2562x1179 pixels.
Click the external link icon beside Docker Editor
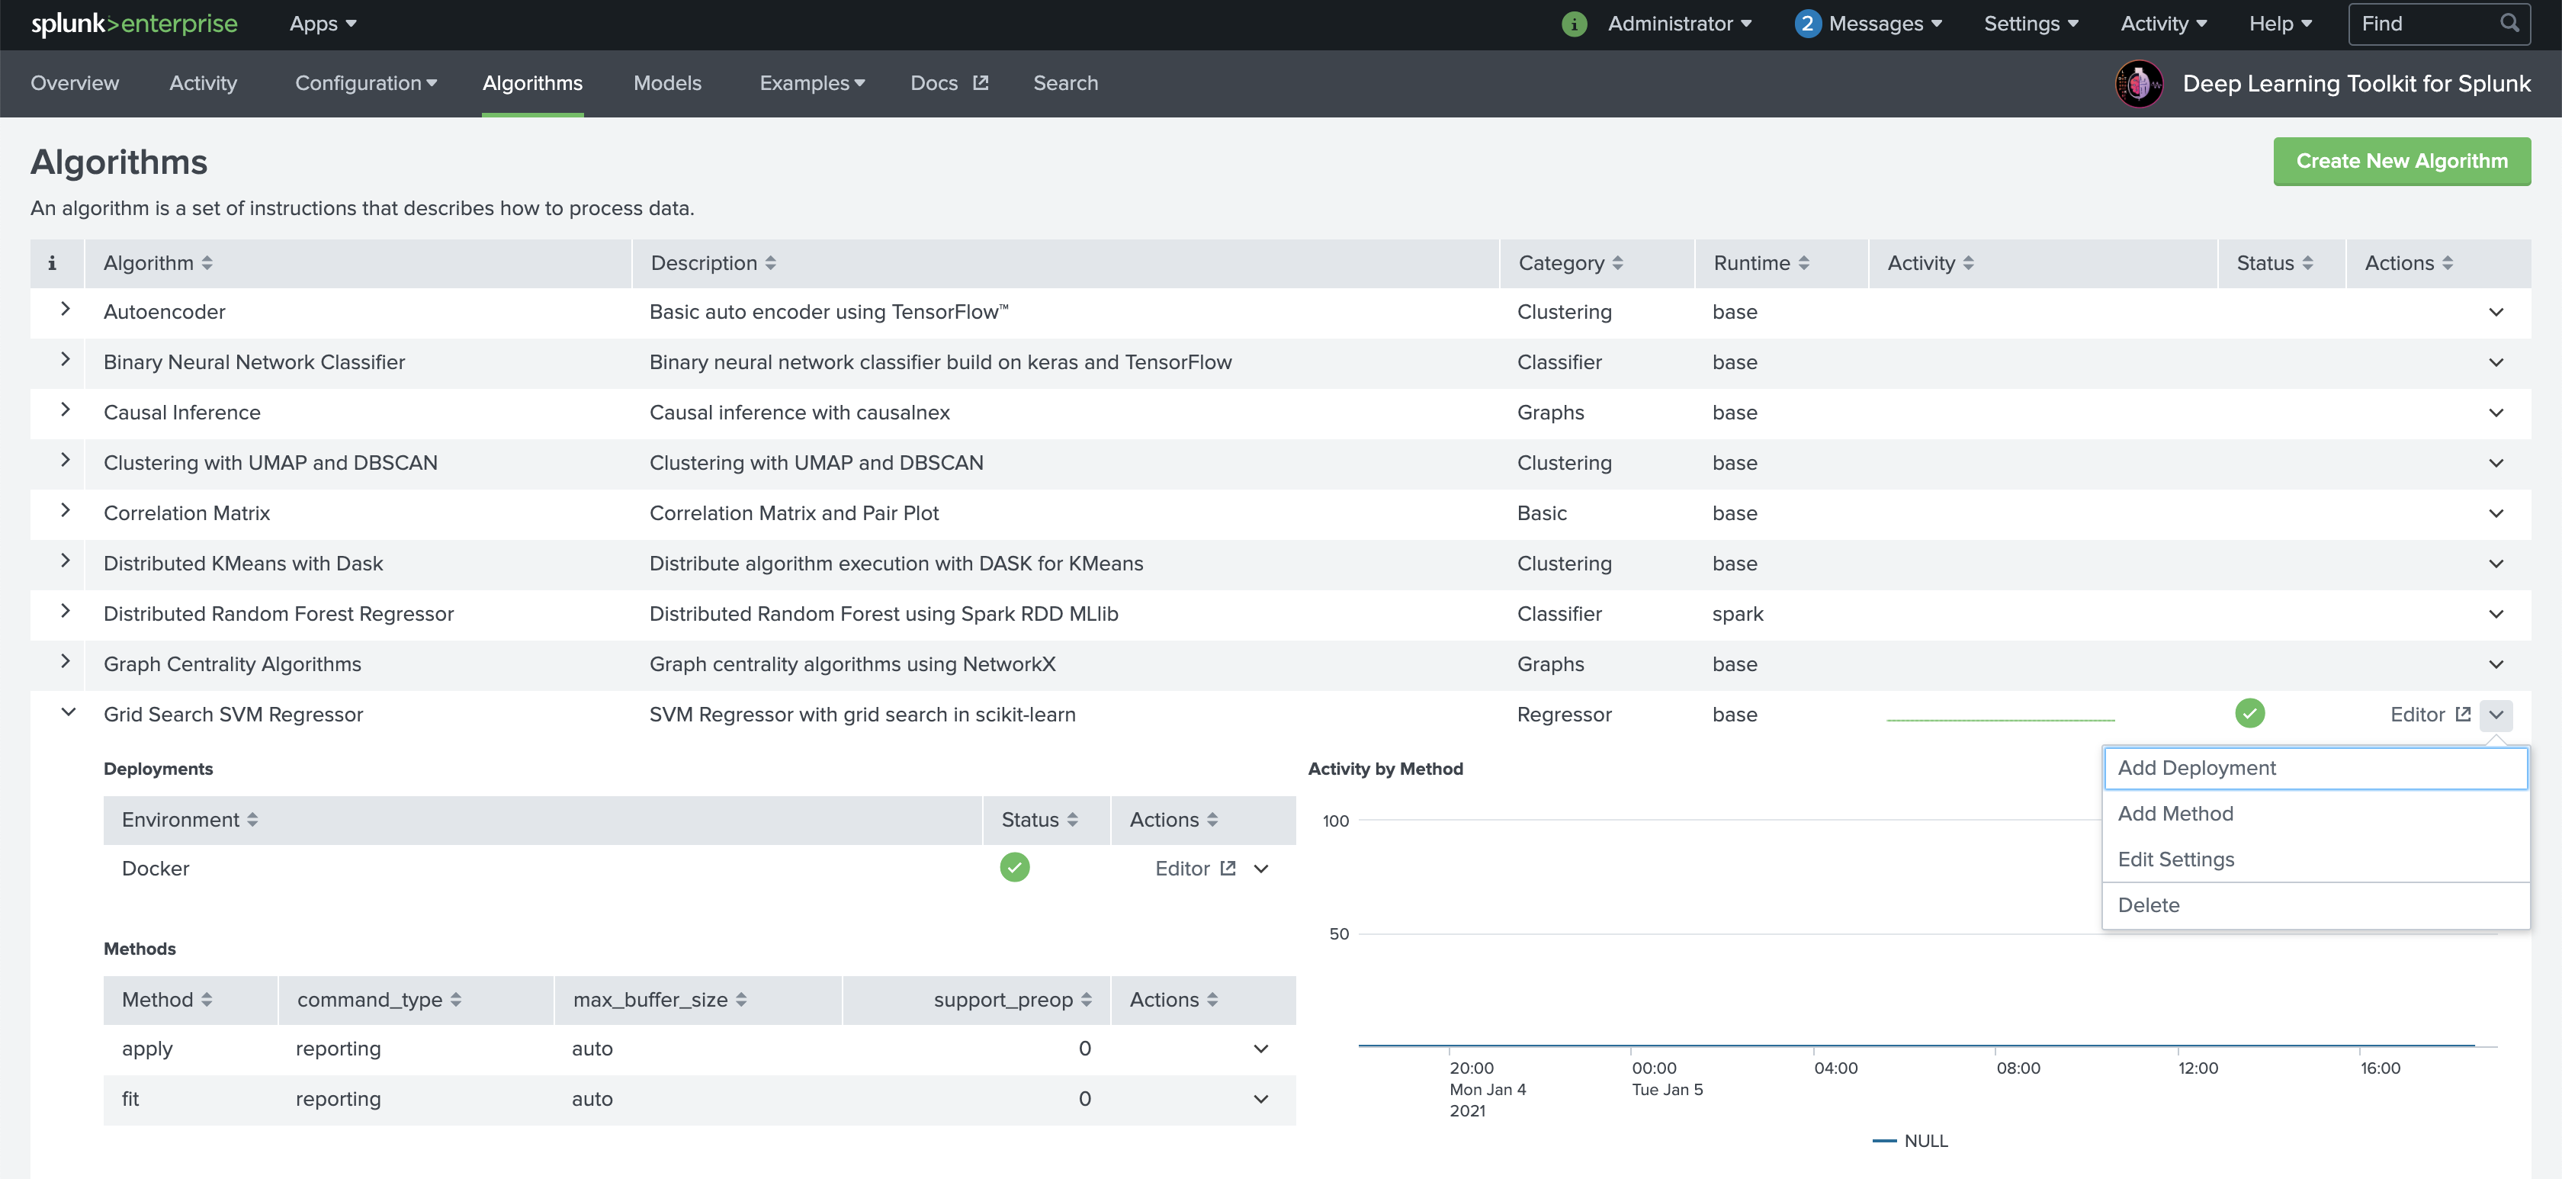tap(1228, 868)
